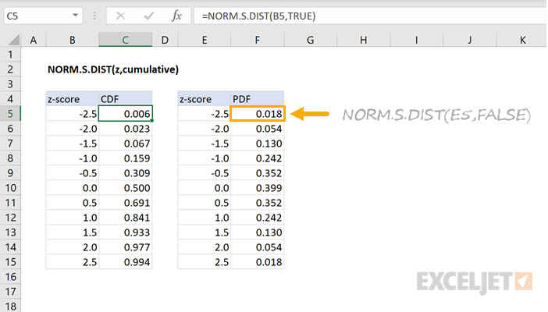Click the formula bar with =NORM.S.DIST(B5,TRUE)
The height and width of the screenshot is (312, 548).
click(x=371, y=16)
